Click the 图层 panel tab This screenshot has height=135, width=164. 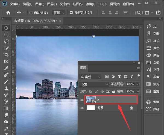83,68
